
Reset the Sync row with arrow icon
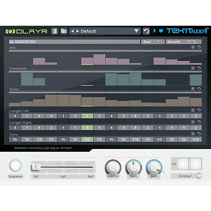coord(199,134)
